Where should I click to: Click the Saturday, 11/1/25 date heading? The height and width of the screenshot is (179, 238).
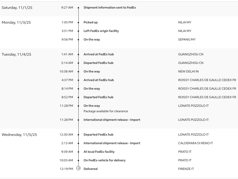tap(17, 8)
